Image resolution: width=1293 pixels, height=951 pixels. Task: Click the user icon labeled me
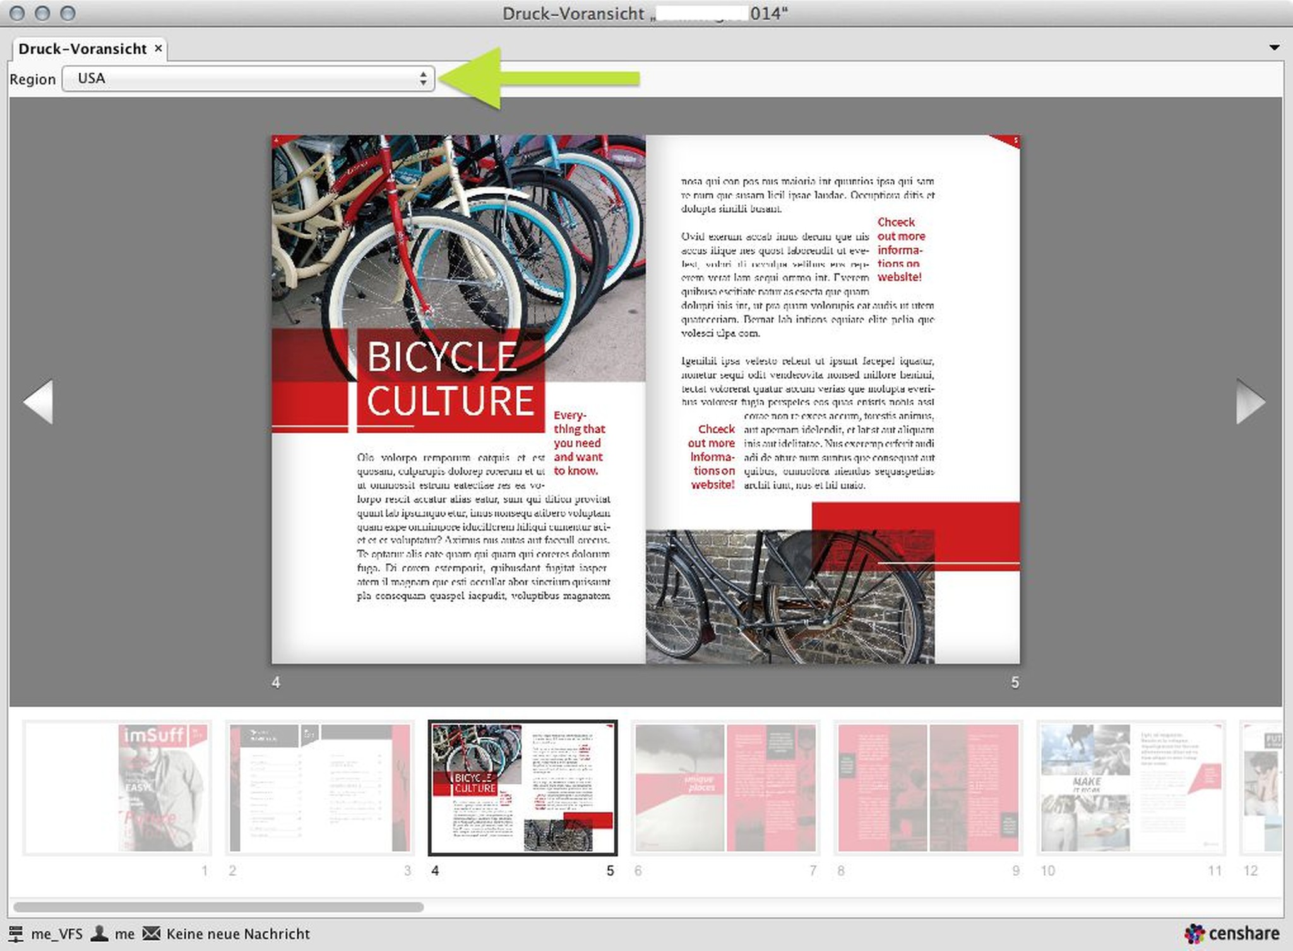pos(100,933)
